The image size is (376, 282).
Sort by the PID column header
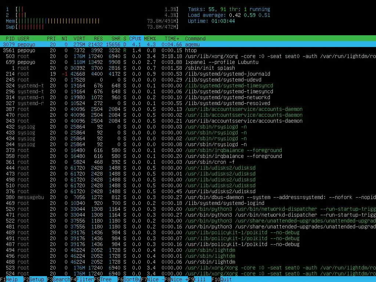coord(10,39)
